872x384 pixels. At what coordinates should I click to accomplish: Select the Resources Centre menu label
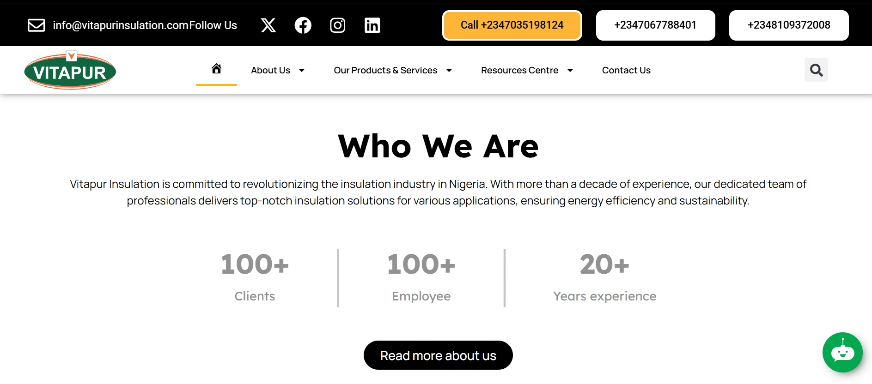(x=519, y=71)
